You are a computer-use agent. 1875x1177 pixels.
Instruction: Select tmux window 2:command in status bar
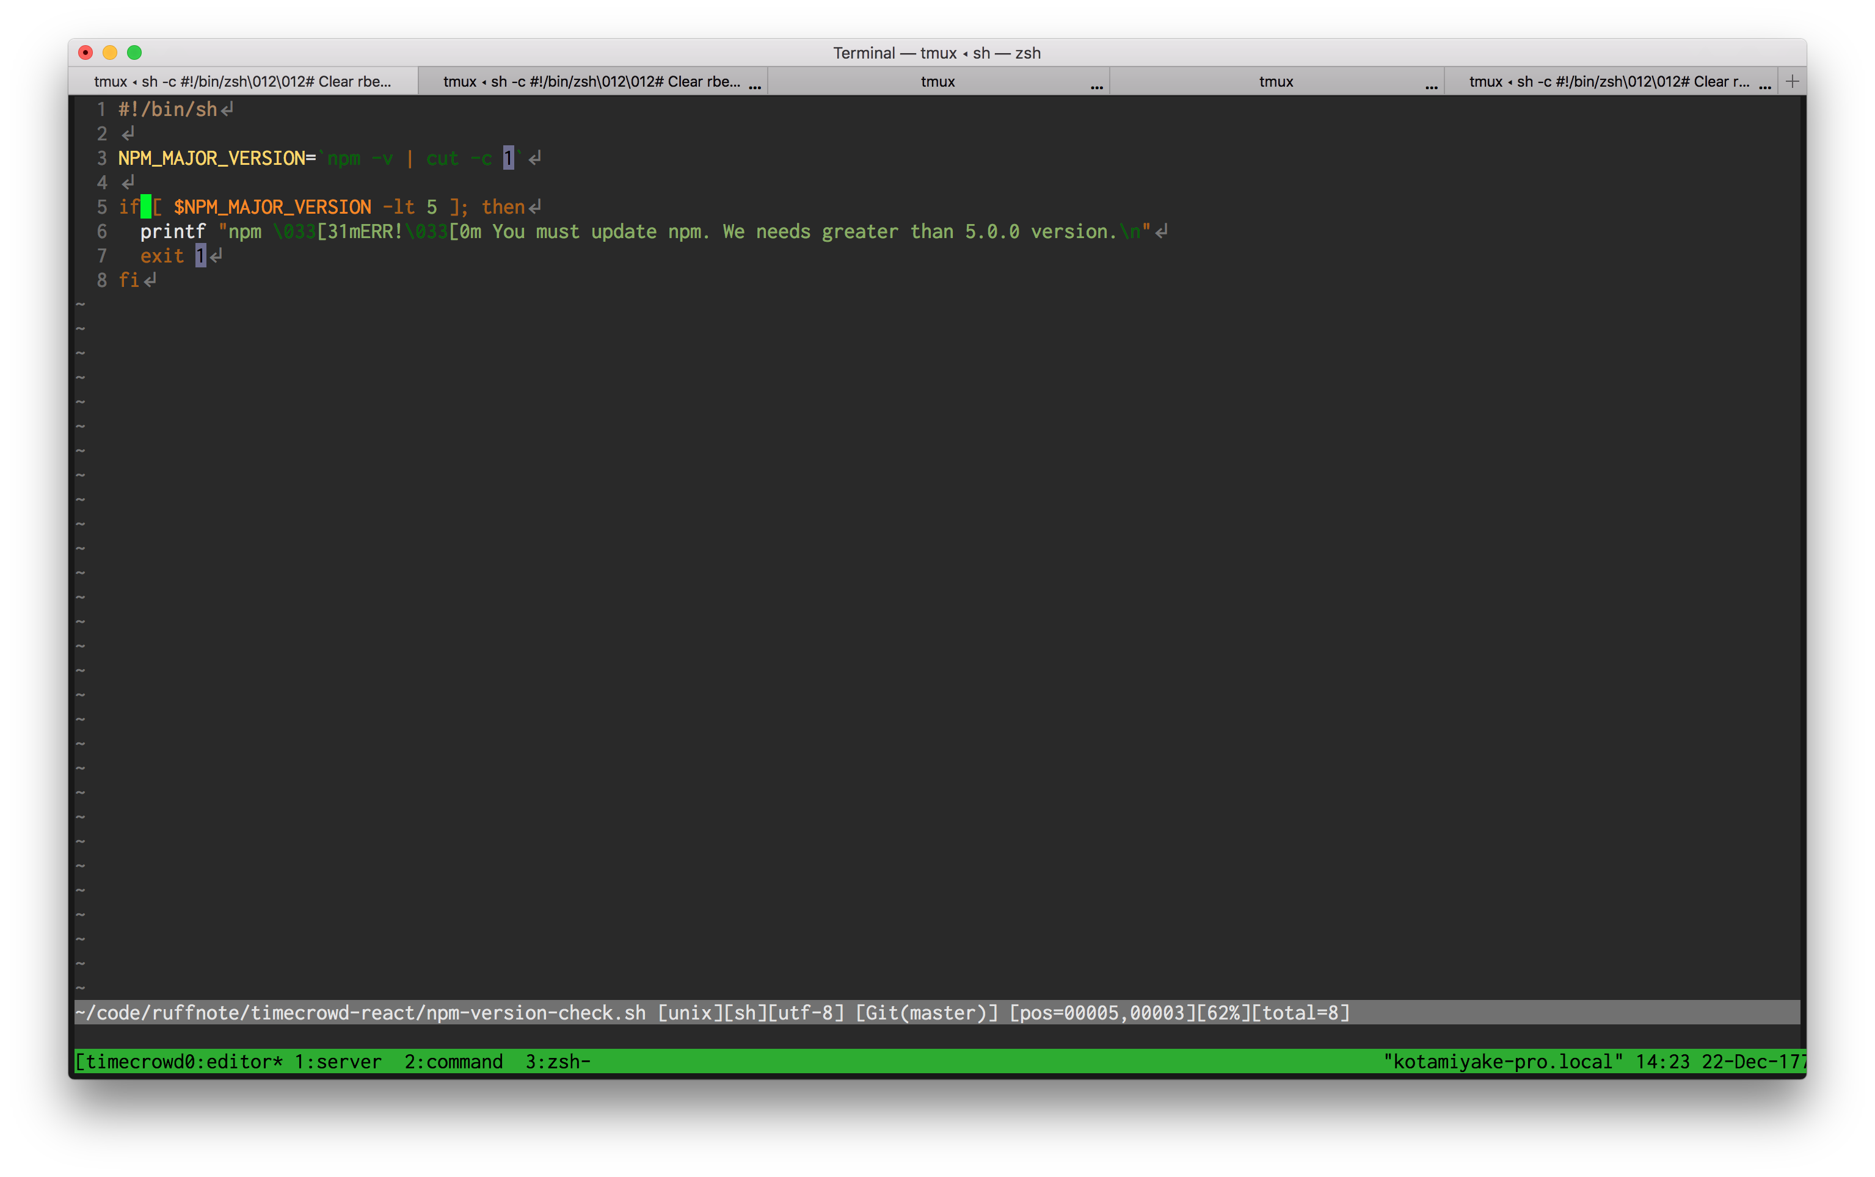[x=453, y=1062]
